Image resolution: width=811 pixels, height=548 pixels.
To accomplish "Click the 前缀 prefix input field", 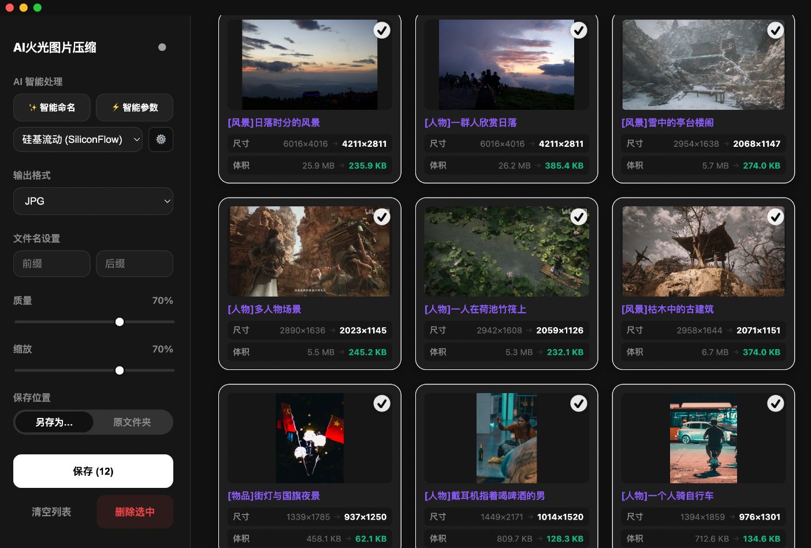I will click(x=52, y=264).
